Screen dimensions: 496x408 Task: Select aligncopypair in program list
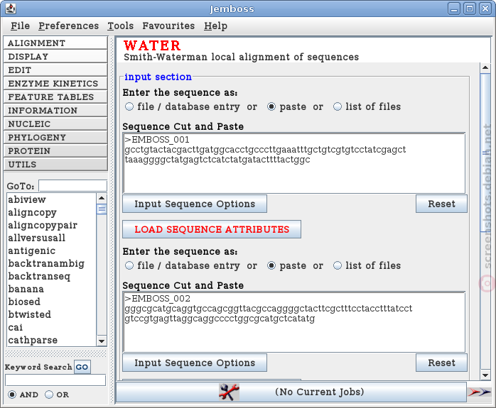(51, 225)
